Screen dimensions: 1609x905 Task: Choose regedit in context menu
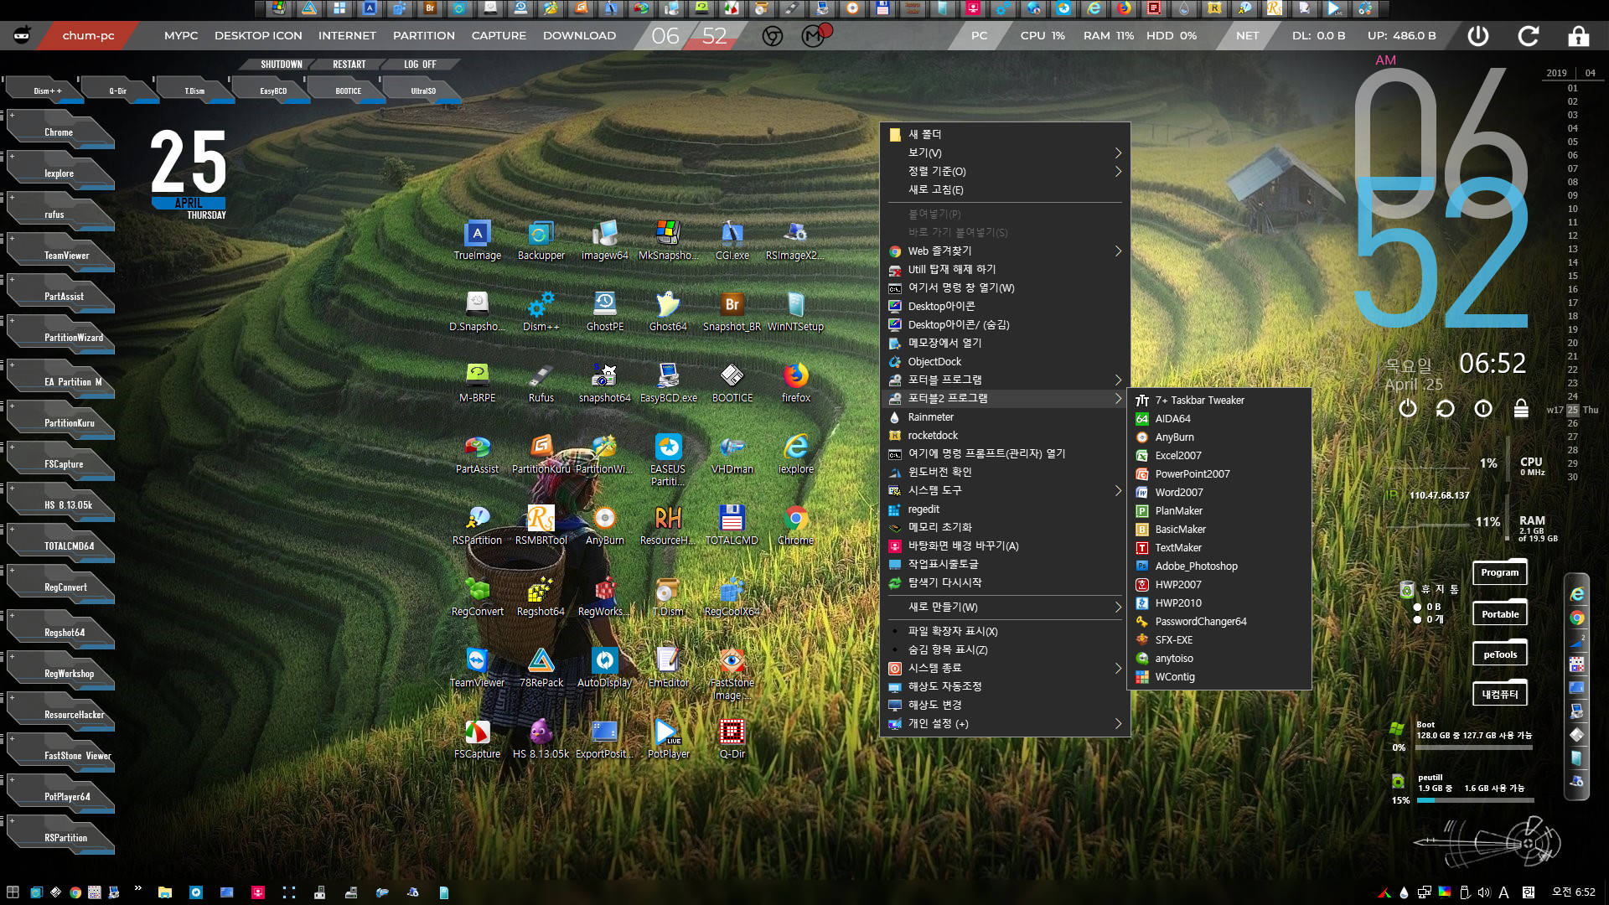pos(1005,509)
